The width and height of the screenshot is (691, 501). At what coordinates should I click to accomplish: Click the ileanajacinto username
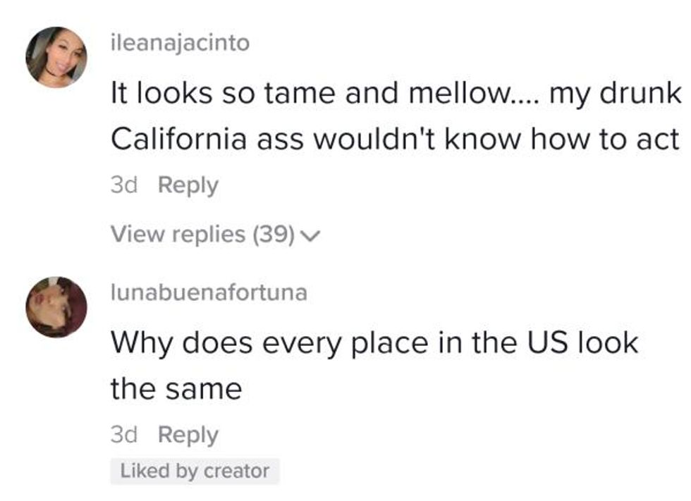click(180, 43)
